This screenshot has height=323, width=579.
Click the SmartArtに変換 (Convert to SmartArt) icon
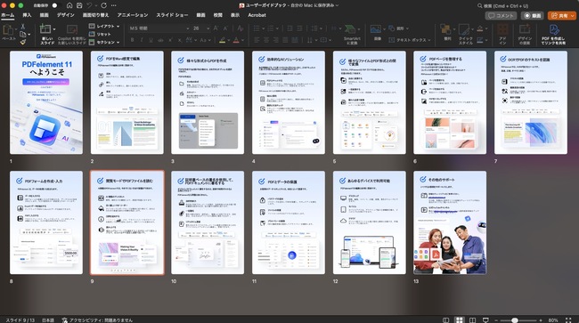[x=351, y=30]
